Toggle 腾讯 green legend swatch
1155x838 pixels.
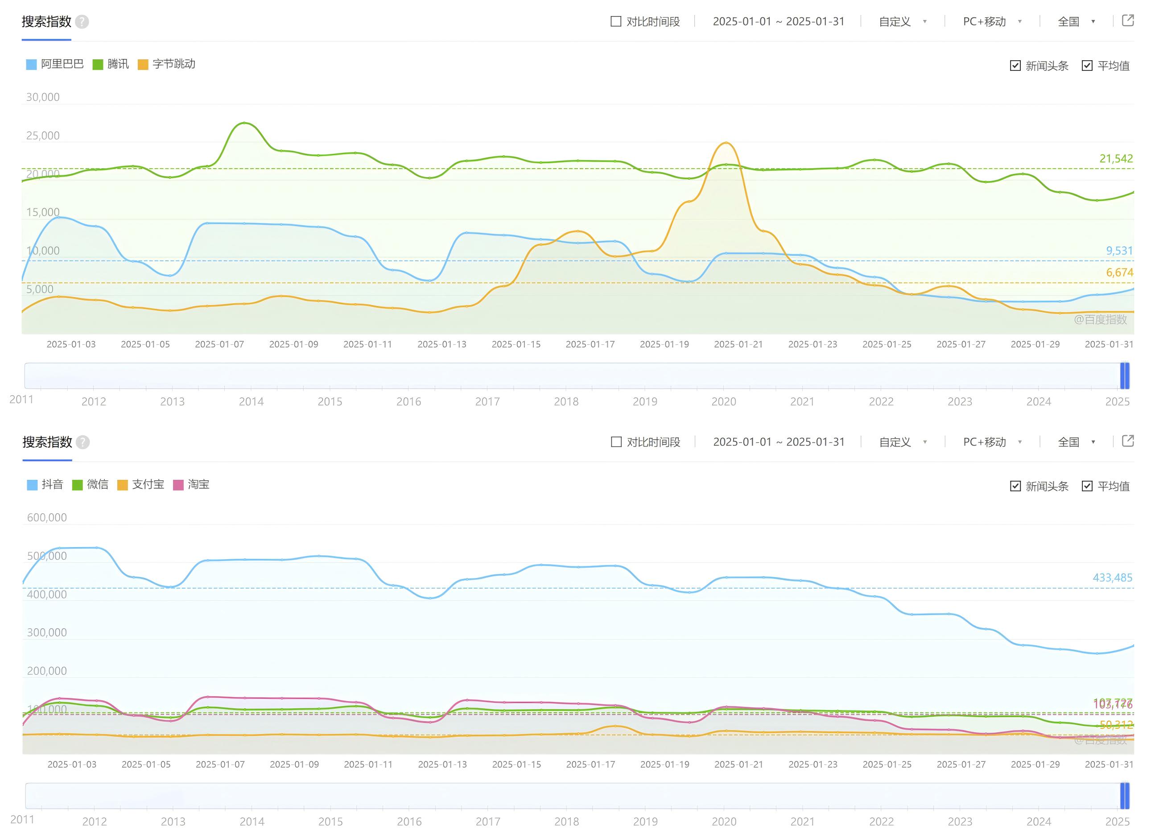coord(98,65)
